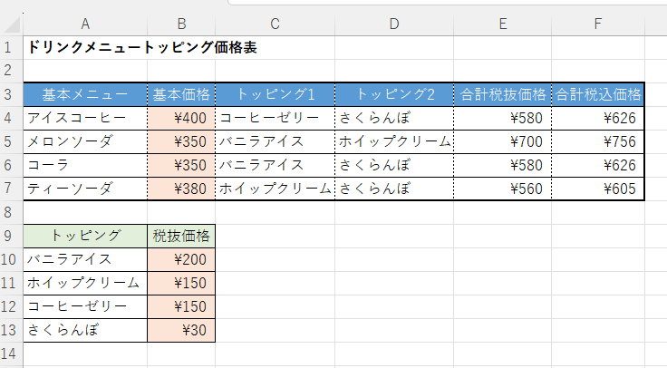
Task: Select row 3 header
Action: 11,94
